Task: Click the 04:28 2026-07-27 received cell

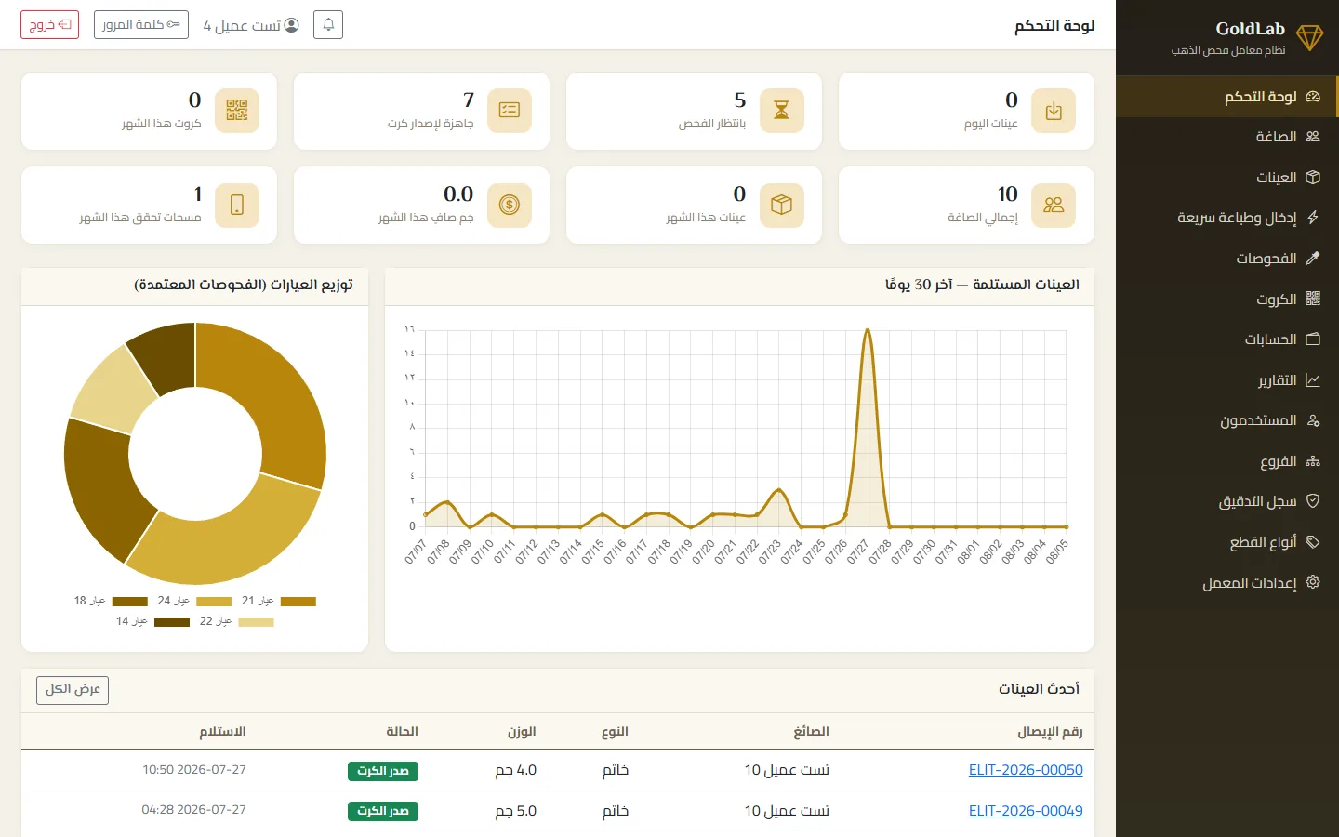Action: click(194, 810)
